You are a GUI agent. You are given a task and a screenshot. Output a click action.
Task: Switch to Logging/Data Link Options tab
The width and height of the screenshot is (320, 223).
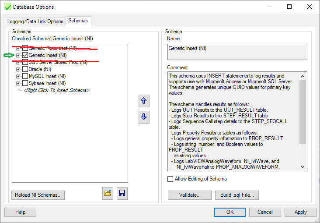[x=35, y=21]
